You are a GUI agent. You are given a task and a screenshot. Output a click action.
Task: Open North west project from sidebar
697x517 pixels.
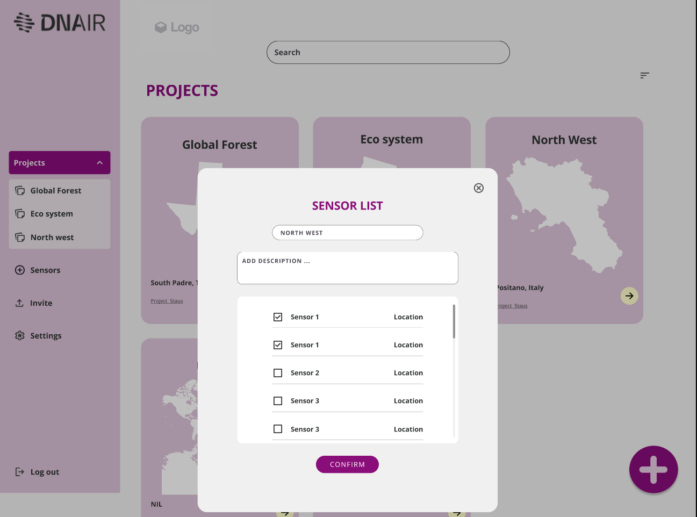52,238
